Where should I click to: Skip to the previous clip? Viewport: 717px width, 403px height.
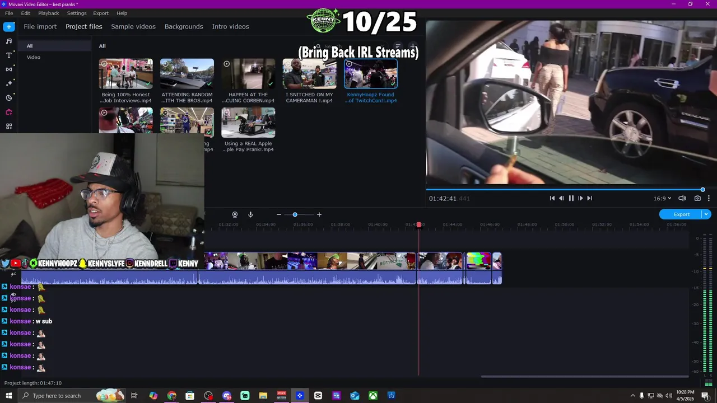click(x=552, y=198)
